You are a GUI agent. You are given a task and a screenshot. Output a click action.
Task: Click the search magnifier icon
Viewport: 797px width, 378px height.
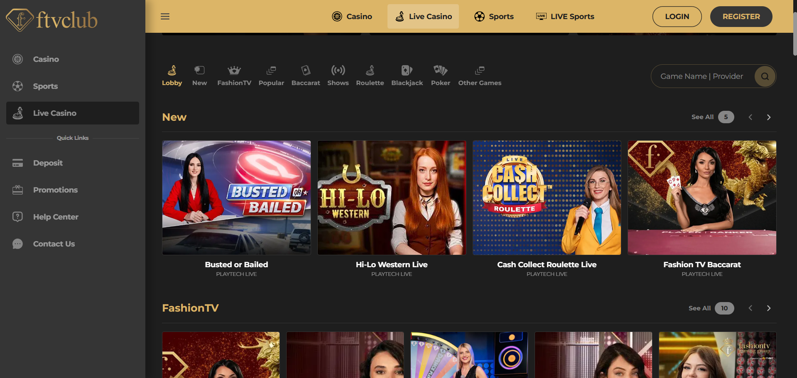click(765, 76)
